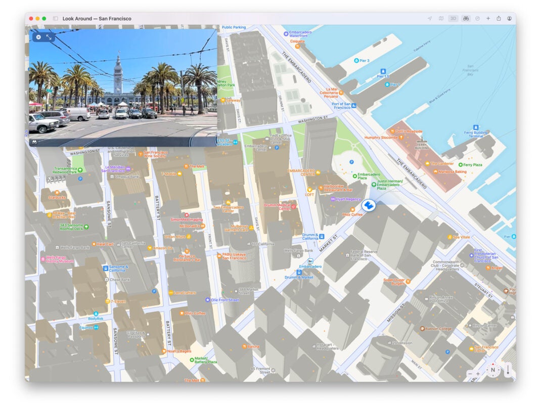Zoom in with the map plus button
The height and width of the screenshot is (406, 541).
pyautogui.click(x=478, y=374)
